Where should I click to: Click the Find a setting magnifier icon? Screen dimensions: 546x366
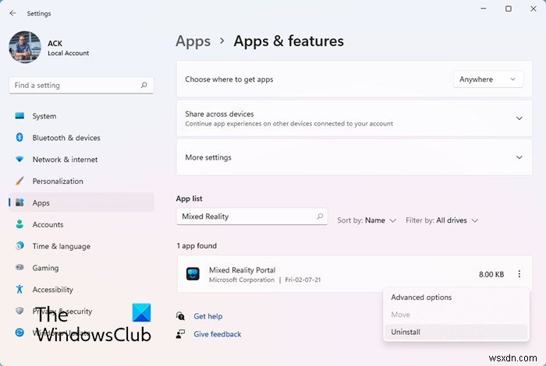point(144,85)
